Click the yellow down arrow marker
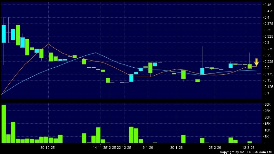The height and width of the screenshot is (154, 274). click(256, 62)
